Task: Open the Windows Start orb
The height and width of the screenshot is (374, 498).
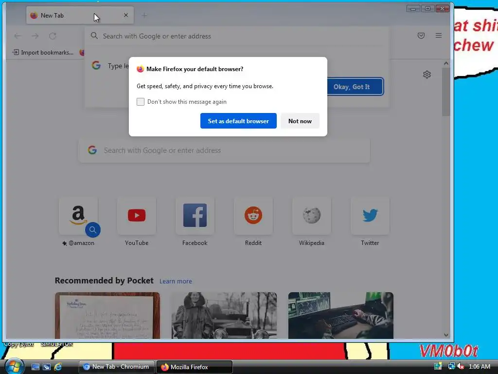Action: pos(14,366)
